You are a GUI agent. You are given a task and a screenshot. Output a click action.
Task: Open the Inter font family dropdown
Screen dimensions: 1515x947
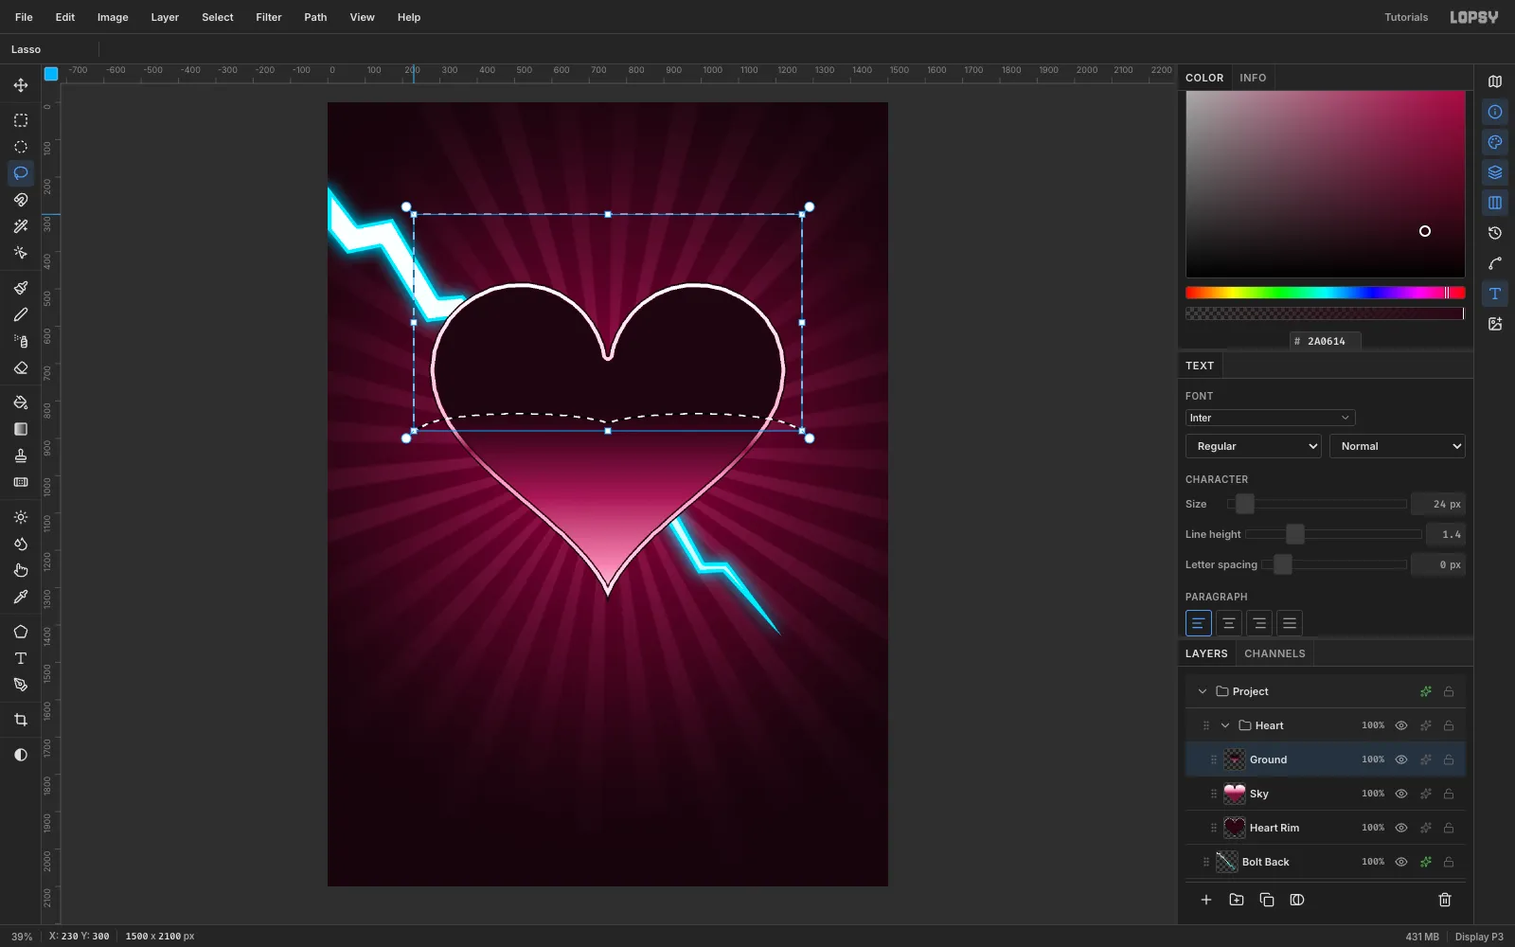(x=1270, y=418)
